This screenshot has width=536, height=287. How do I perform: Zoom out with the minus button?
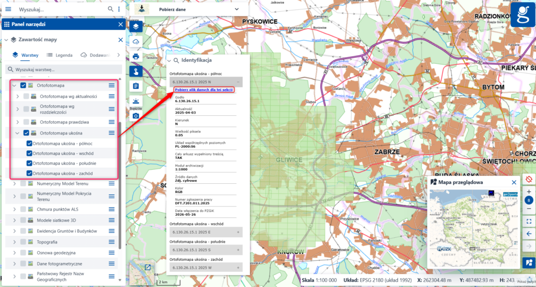[529, 208]
